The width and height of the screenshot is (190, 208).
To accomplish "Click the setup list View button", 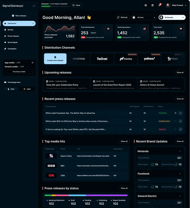I will (x=76, y=5).
